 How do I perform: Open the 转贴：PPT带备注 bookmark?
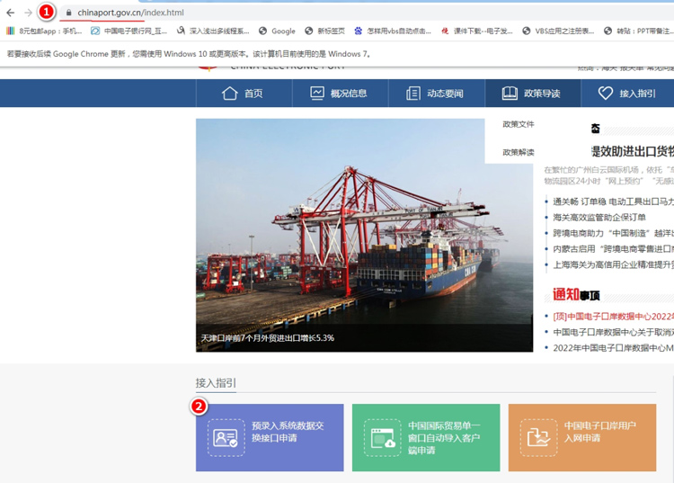click(638, 31)
